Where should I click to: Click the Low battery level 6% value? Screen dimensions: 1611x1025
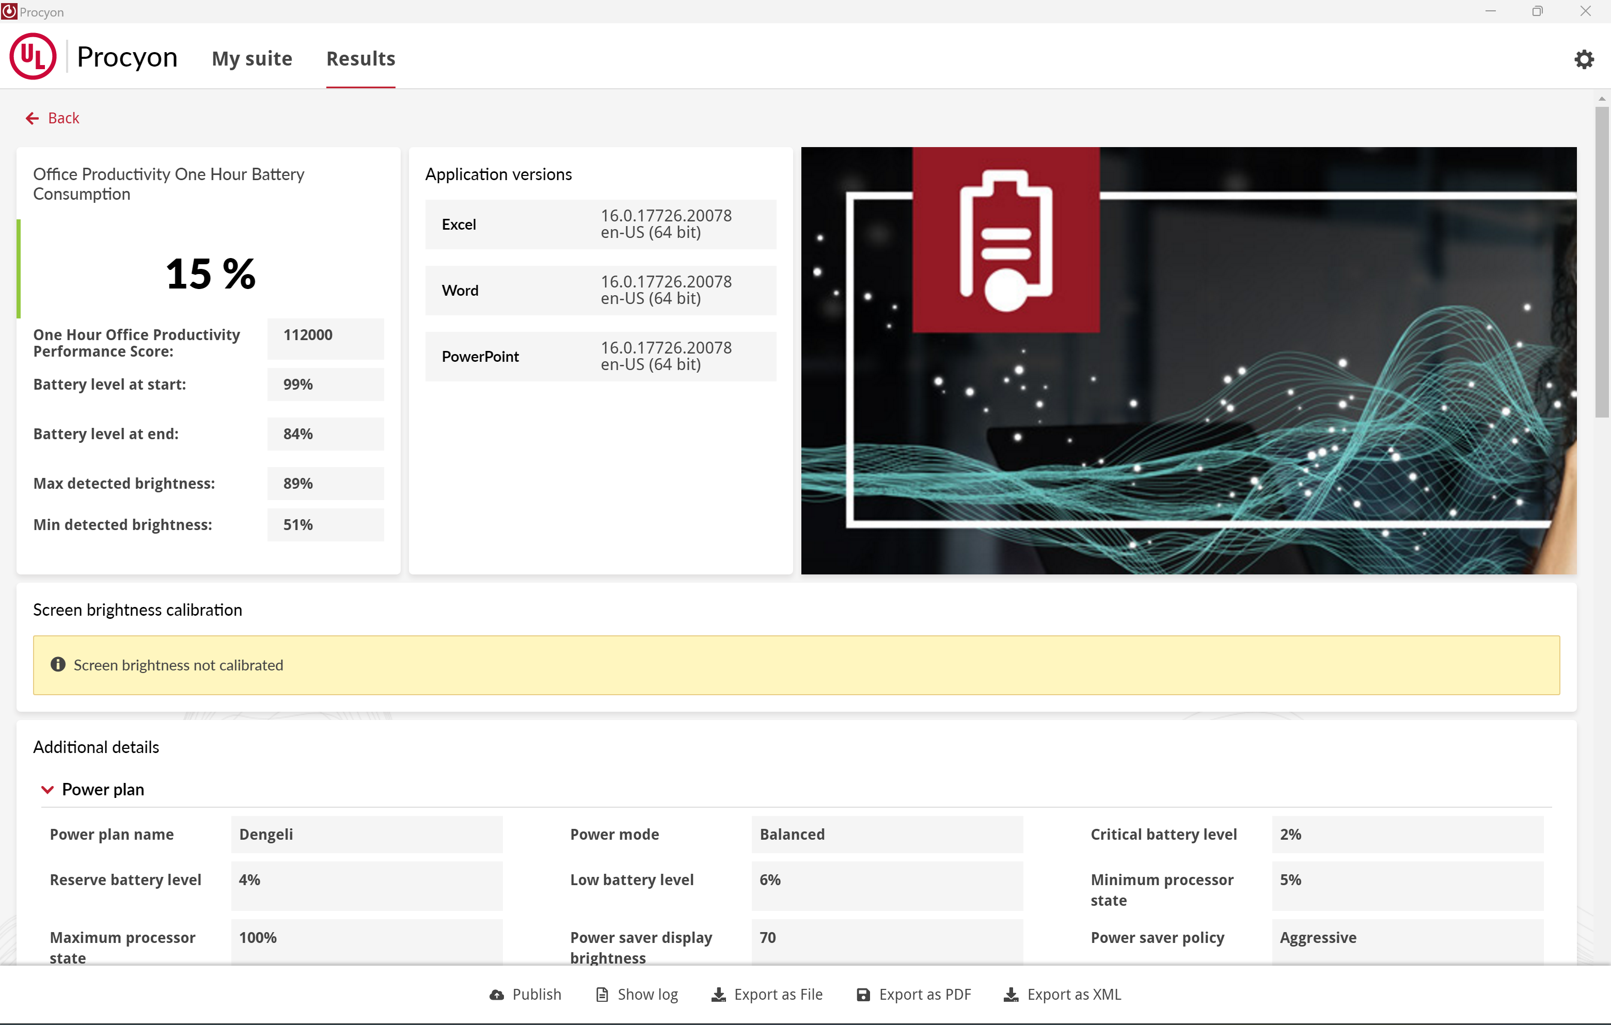click(887, 886)
